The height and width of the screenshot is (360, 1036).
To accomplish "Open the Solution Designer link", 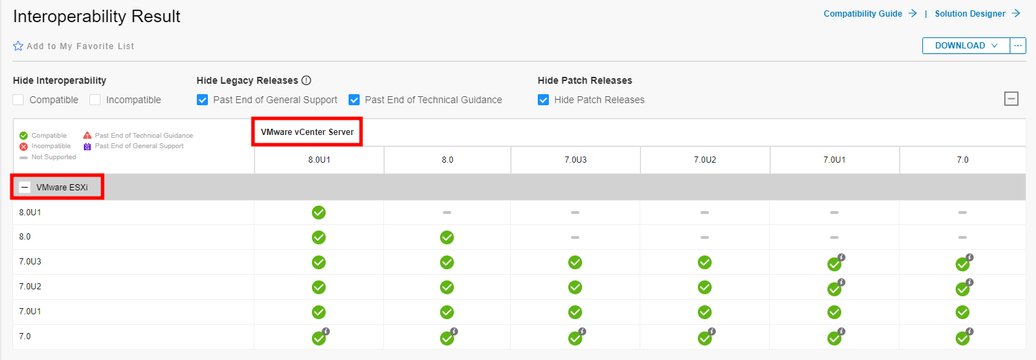I will click(x=978, y=13).
